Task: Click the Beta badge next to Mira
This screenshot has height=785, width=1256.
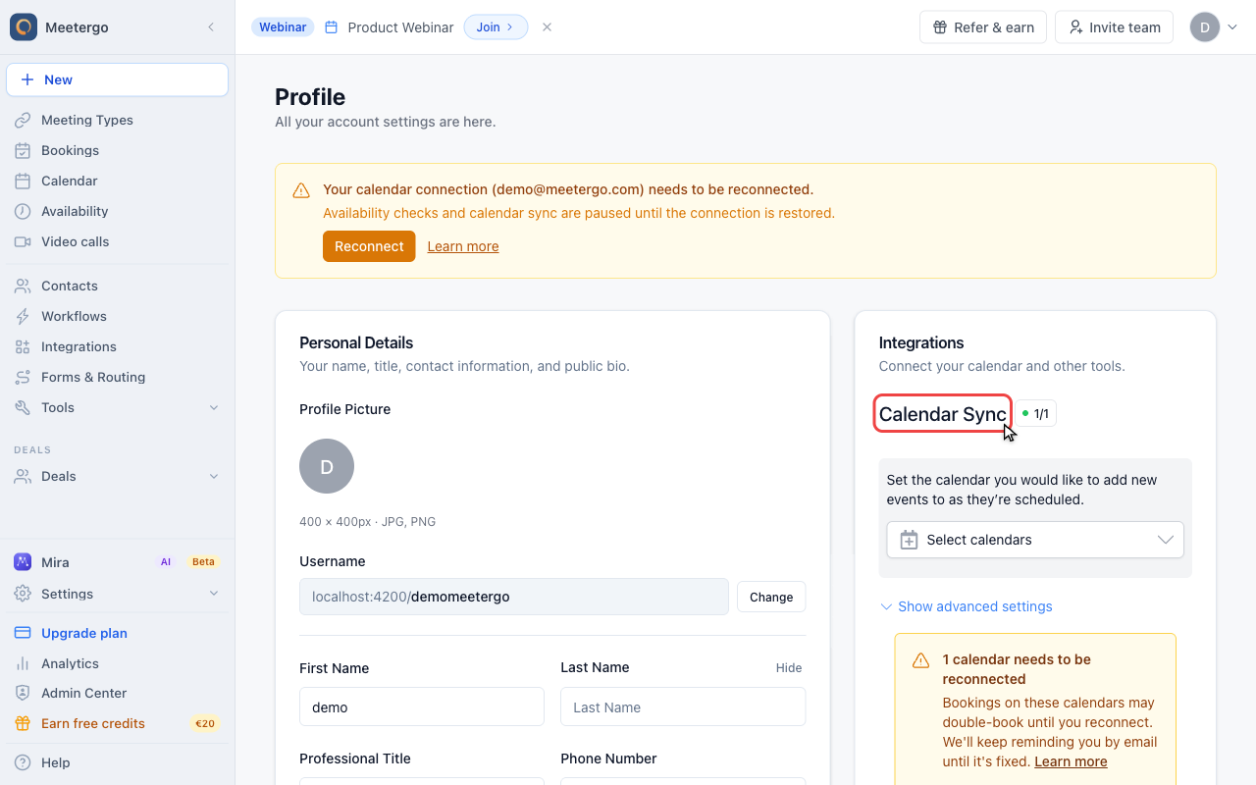Action: pyautogui.click(x=203, y=562)
